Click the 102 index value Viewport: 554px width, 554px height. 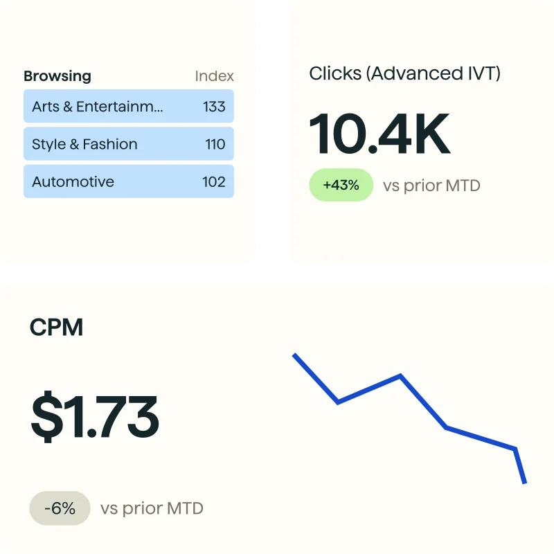[x=214, y=181]
